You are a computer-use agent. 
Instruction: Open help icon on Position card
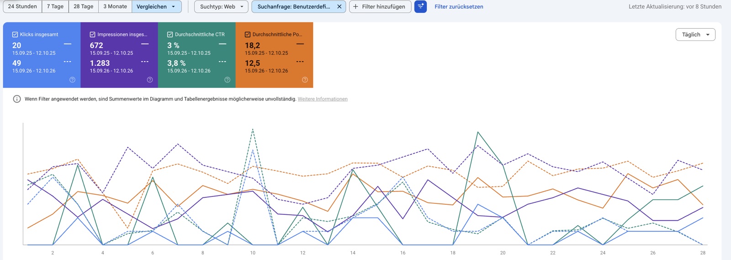coord(305,80)
